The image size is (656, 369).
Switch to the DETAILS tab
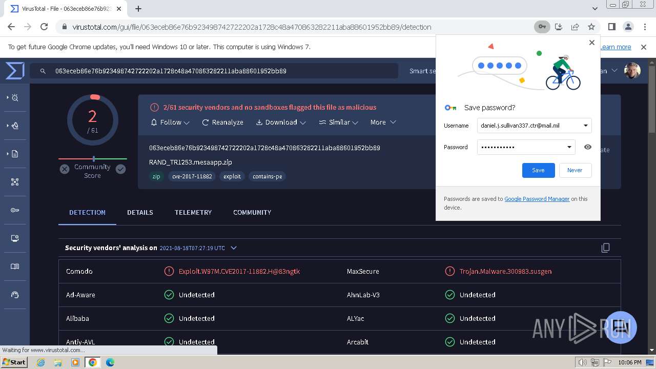pos(140,212)
